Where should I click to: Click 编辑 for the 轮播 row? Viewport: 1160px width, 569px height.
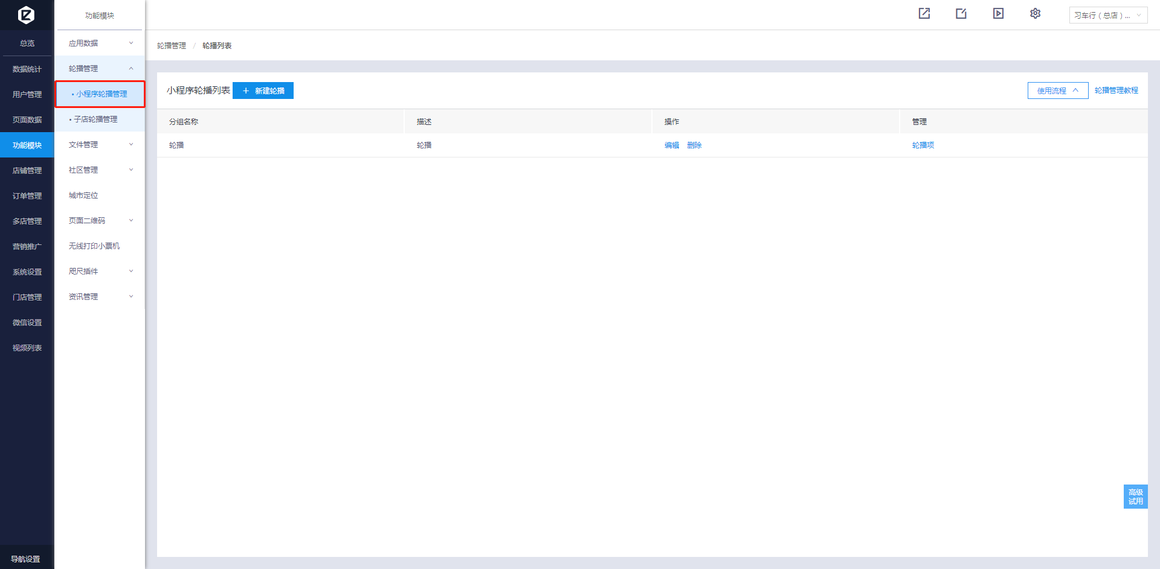click(671, 145)
